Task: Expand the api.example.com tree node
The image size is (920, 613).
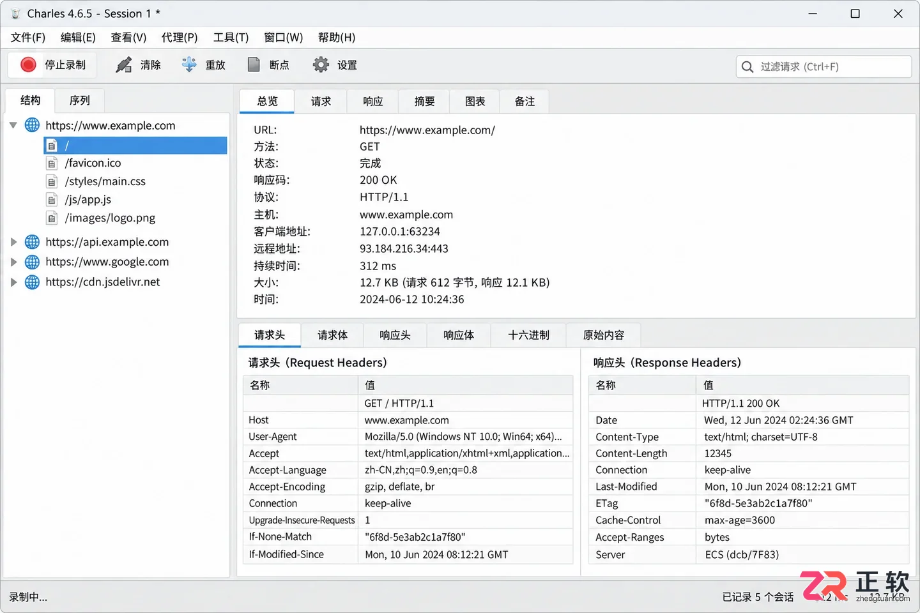Action: pos(13,242)
